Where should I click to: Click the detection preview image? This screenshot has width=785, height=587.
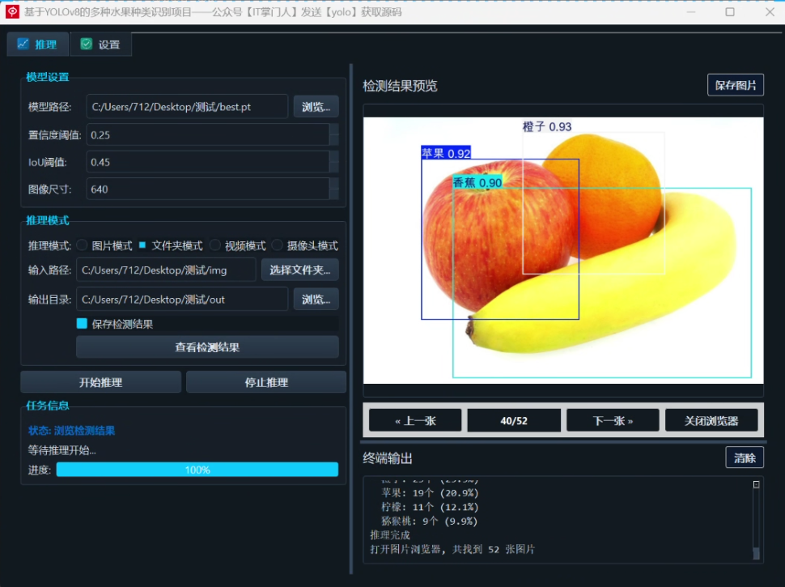(563, 250)
